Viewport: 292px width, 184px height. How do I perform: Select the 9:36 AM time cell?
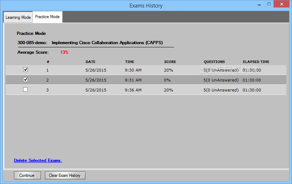[133, 90]
